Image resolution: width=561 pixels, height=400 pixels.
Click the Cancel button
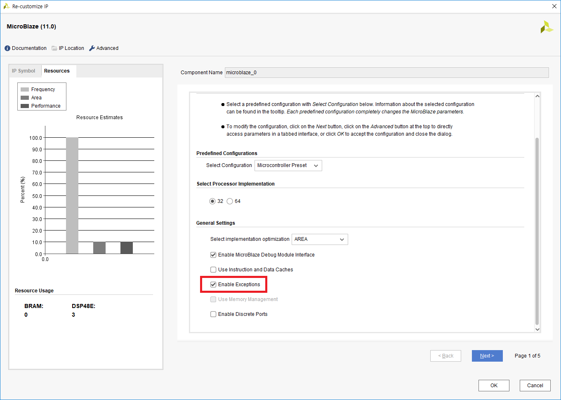tap(535, 386)
